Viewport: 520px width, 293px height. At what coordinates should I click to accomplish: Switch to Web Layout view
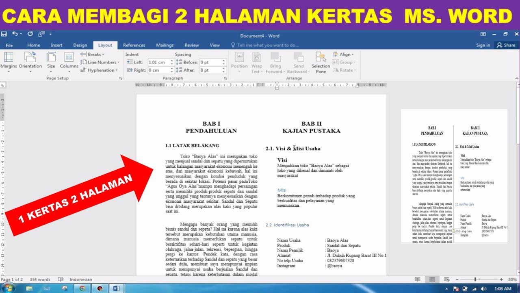pos(447,280)
